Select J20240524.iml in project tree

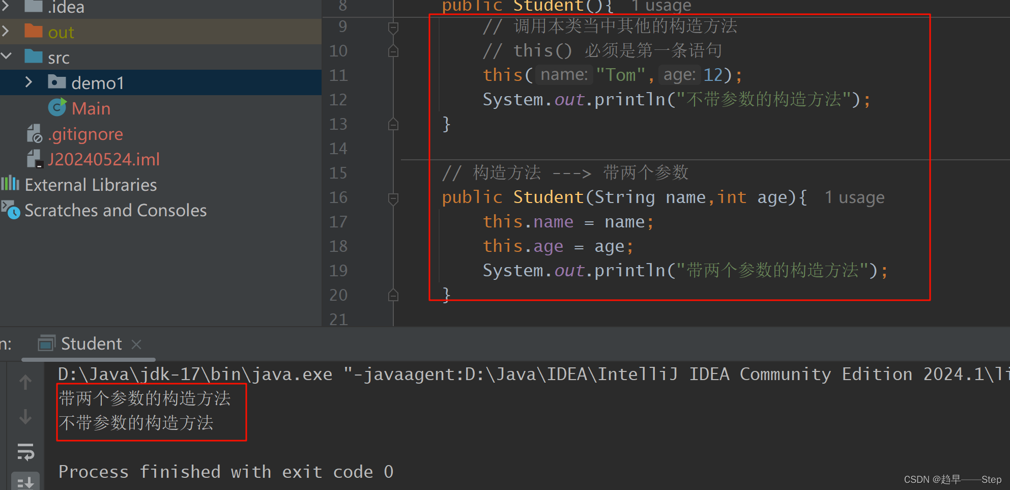(x=104, y=159)
